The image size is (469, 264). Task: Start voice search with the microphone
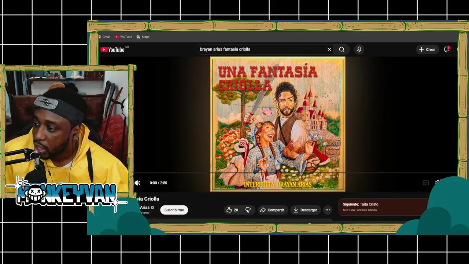[x=359, y=49]
